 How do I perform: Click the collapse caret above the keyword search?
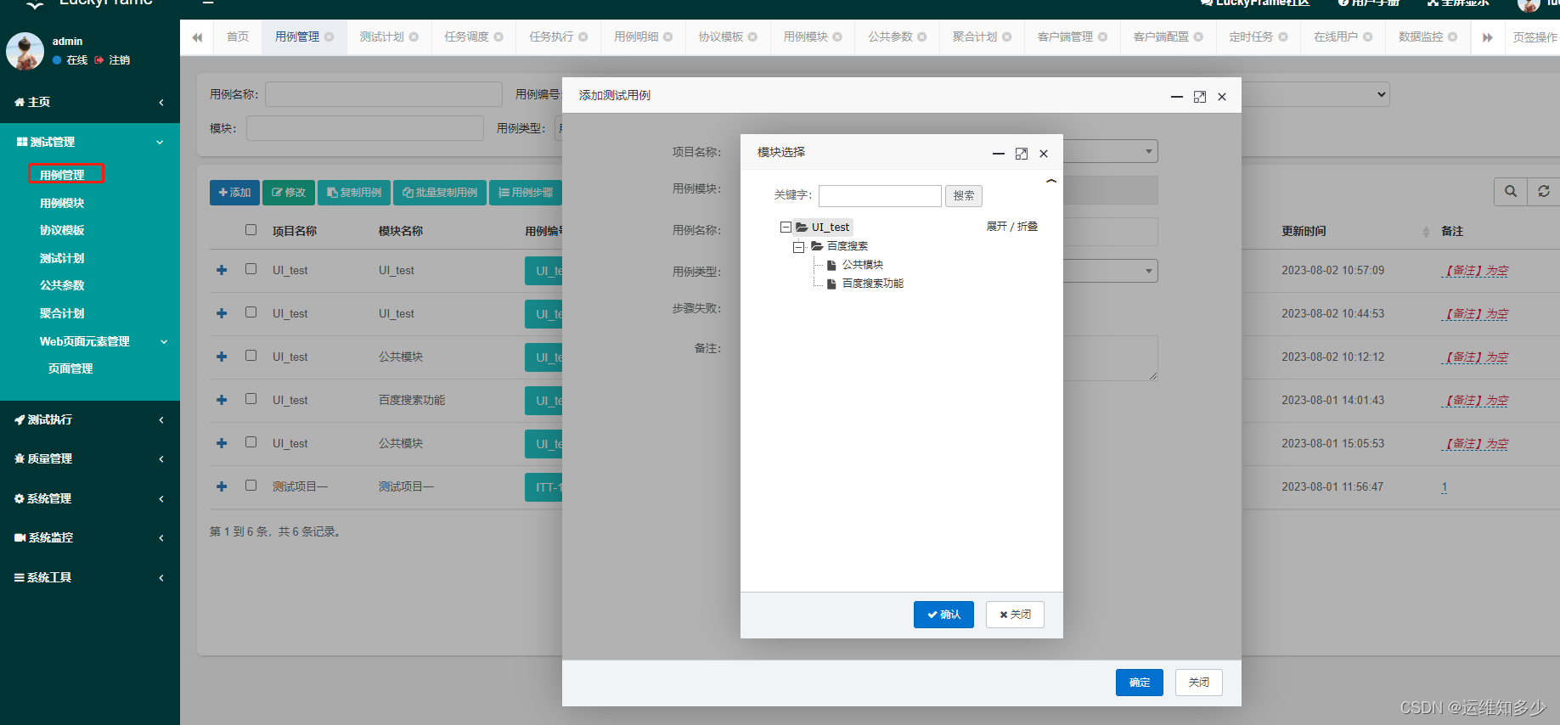(x=1051, y=181)
